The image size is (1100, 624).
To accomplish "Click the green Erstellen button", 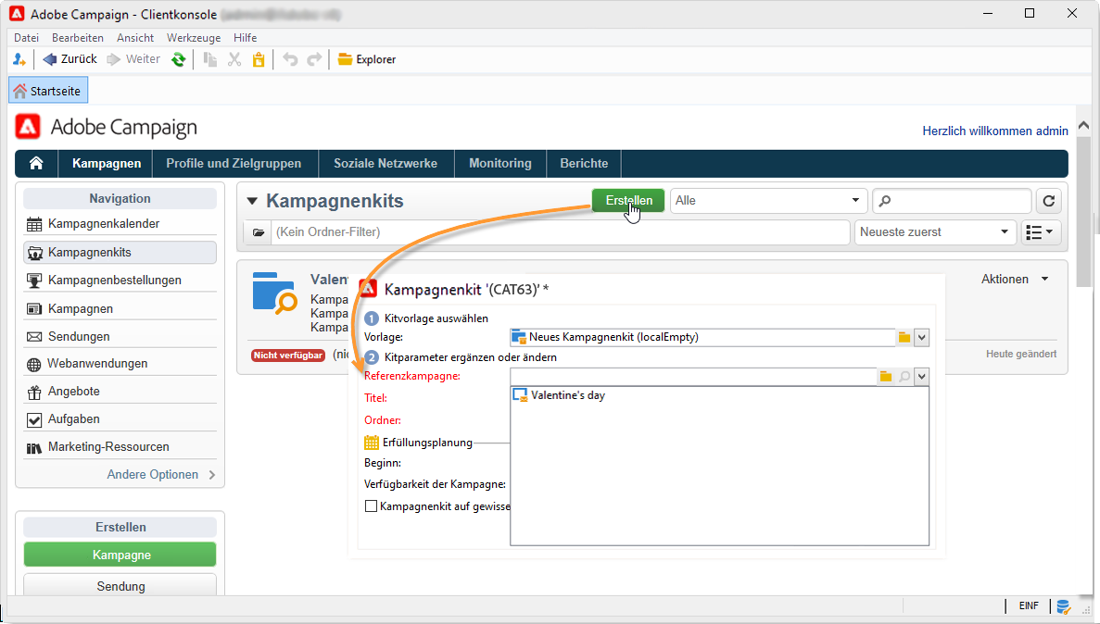I will (x=628, y=201).
